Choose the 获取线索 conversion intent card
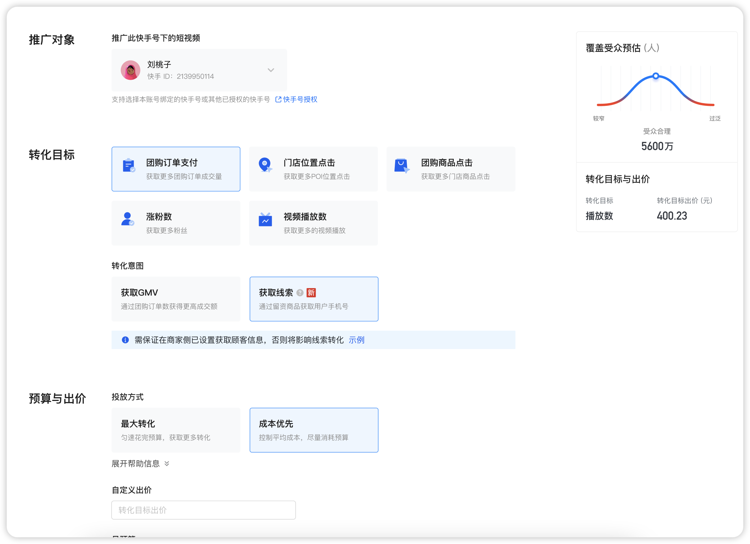The image size is (750, 544). click(314, 298)
